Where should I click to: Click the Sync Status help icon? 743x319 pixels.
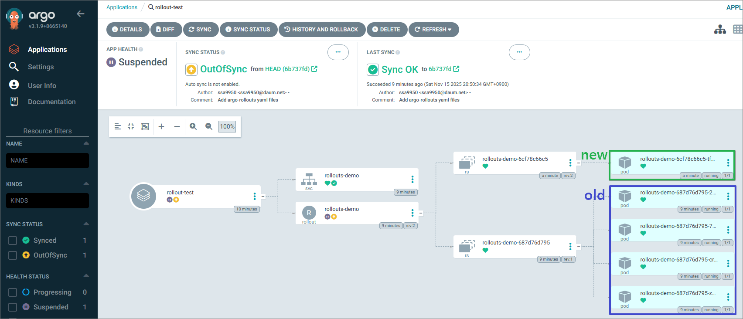pyautogui.click(x=223, y=52)
